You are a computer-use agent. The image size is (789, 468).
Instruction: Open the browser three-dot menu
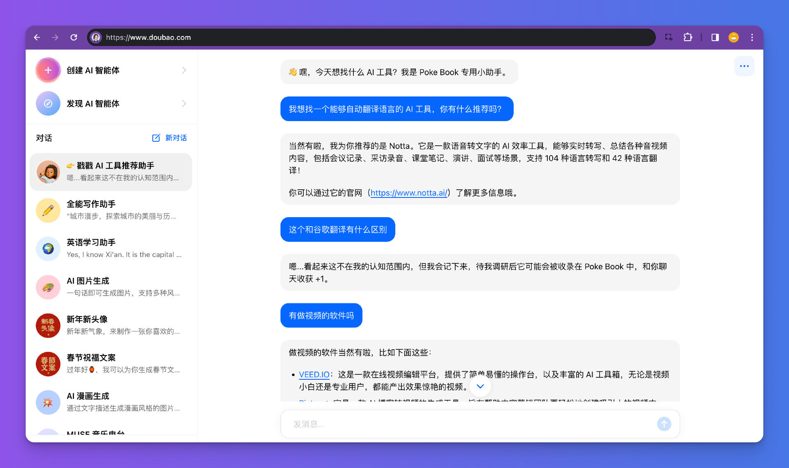pos(752,37)
